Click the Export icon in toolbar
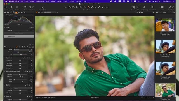The image size is (179, 101). 11,7
